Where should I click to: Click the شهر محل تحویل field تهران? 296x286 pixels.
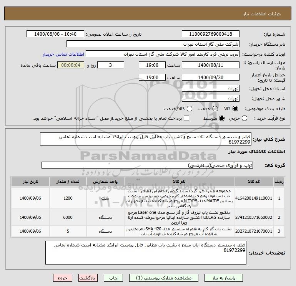pyautogui.click(x=211, y=98)
